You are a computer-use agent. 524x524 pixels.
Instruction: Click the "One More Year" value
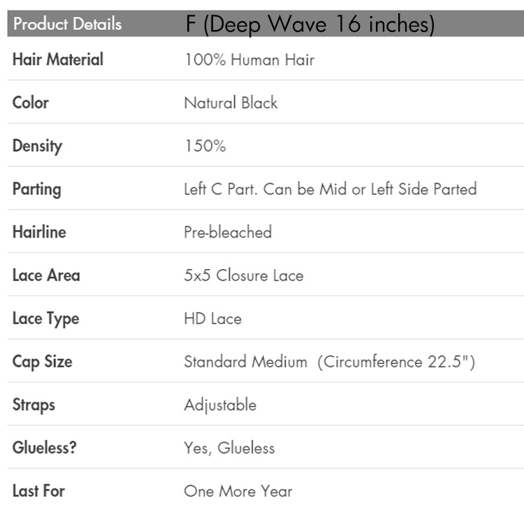click(x=238, y=491)
